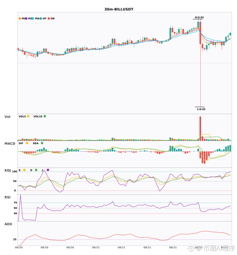Click the yellow VOL5 legend swatch

tap(28, 116)
